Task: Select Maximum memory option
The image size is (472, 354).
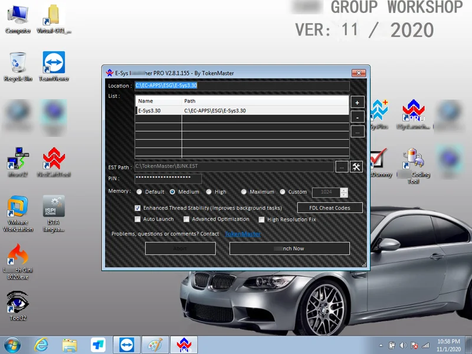Action: pyautogui.click(x=244, y=192)
